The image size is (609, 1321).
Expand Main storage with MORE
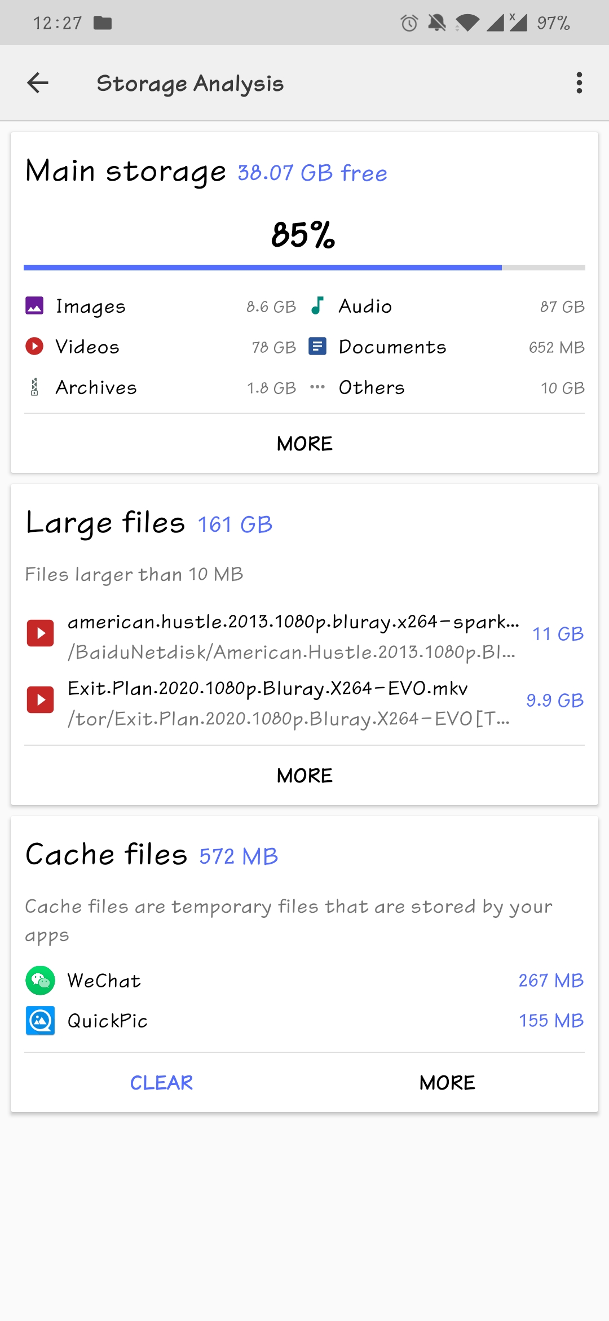304,444
